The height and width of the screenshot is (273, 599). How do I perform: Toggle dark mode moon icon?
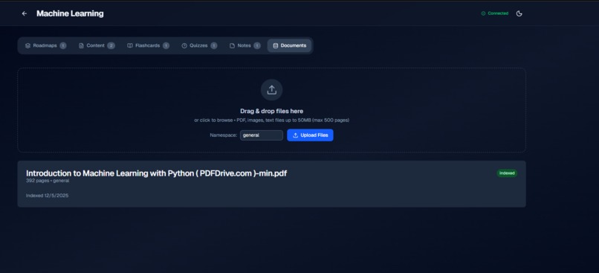[x=519, y=14]
